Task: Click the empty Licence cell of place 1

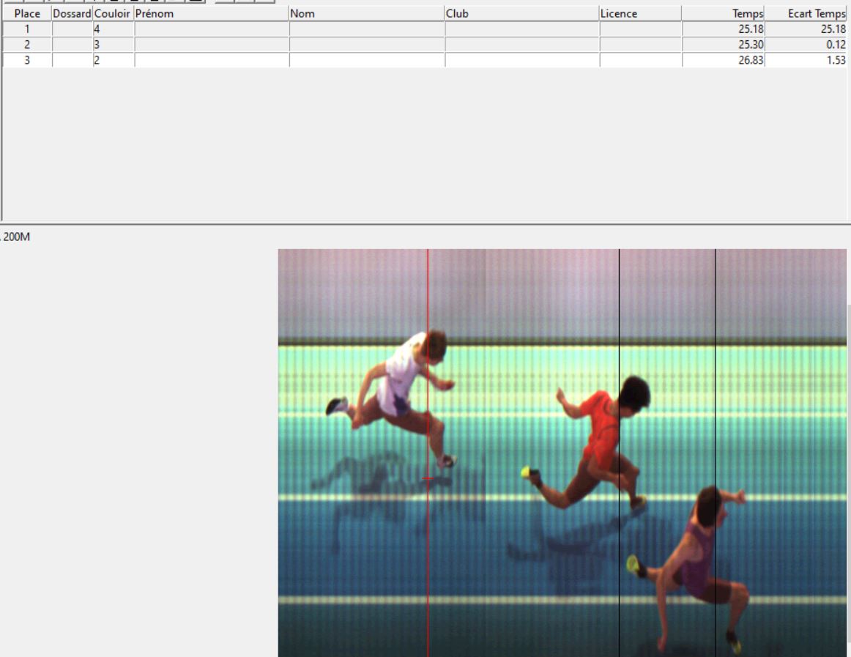Action: pyautogui.click(x=640, y=29)
